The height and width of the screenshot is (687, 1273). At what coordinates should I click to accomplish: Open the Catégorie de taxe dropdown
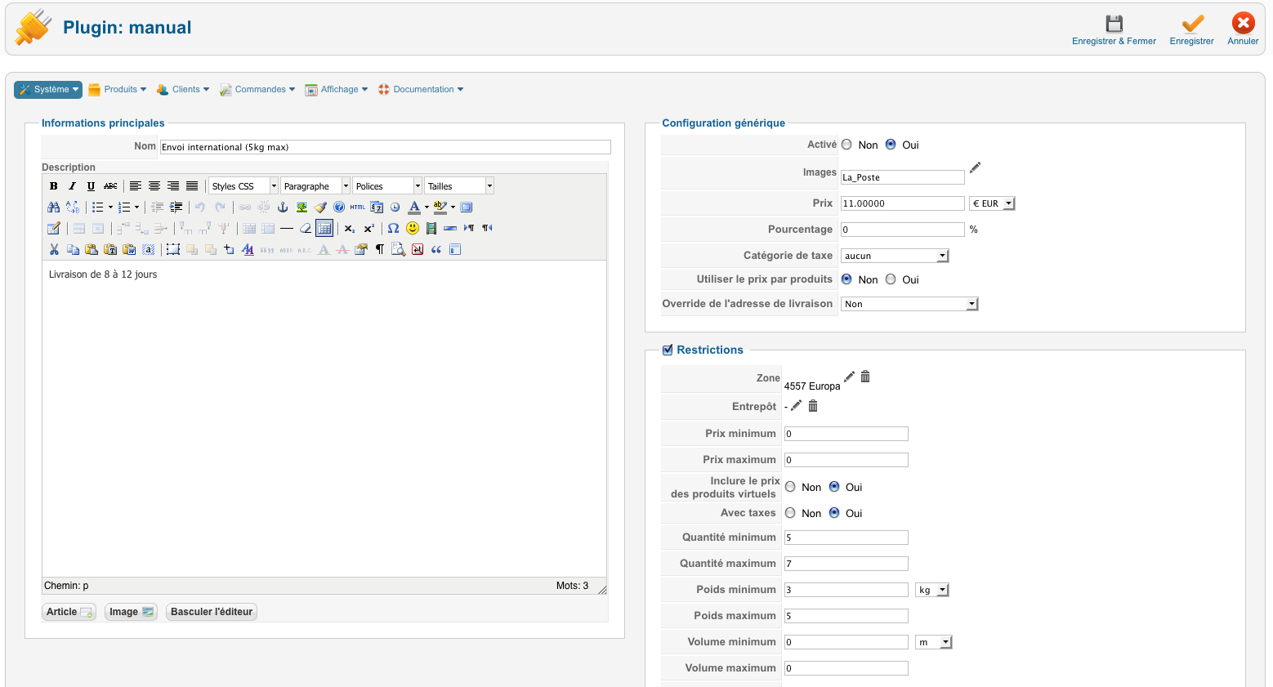(895, 256)
